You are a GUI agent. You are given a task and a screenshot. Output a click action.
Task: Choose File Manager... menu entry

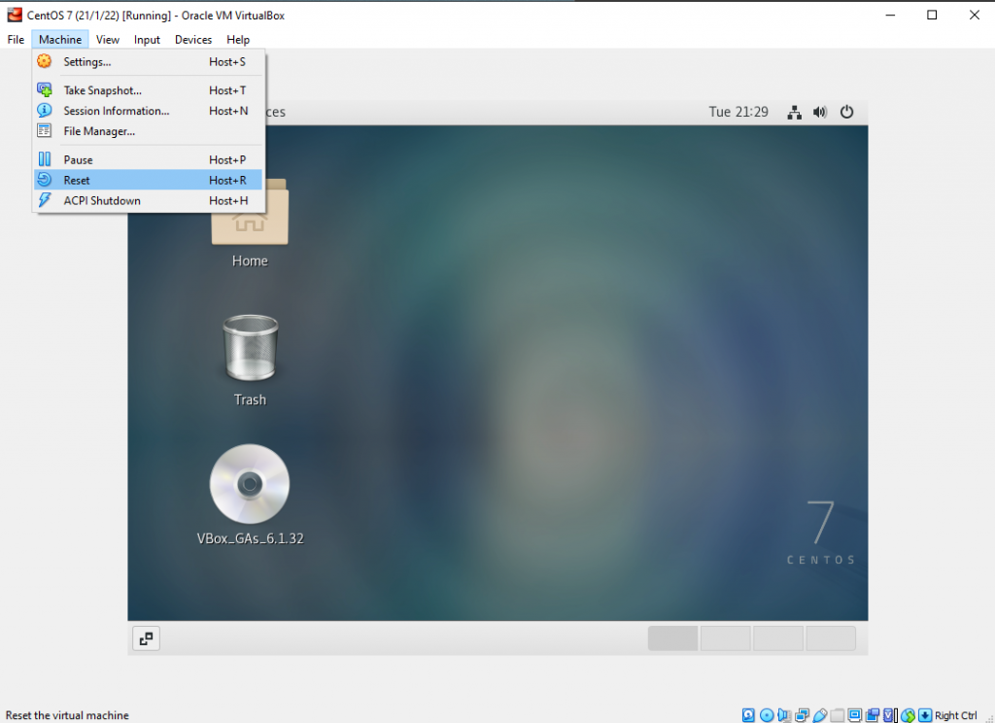coord(148,131)
